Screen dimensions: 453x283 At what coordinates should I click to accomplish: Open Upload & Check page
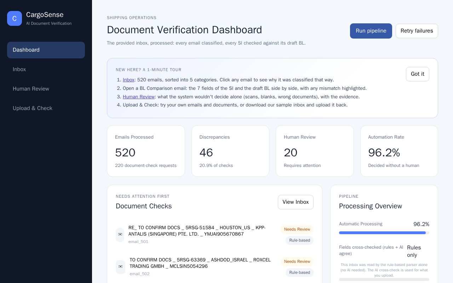46,108
